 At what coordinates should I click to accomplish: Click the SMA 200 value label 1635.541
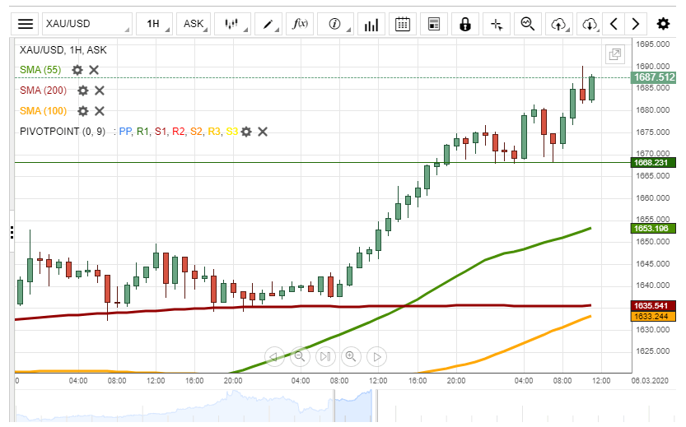coord(653,305)
